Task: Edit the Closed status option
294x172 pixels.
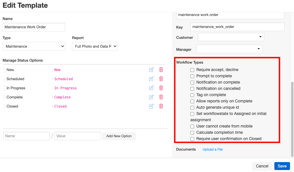Action: [x=151, y=106]
